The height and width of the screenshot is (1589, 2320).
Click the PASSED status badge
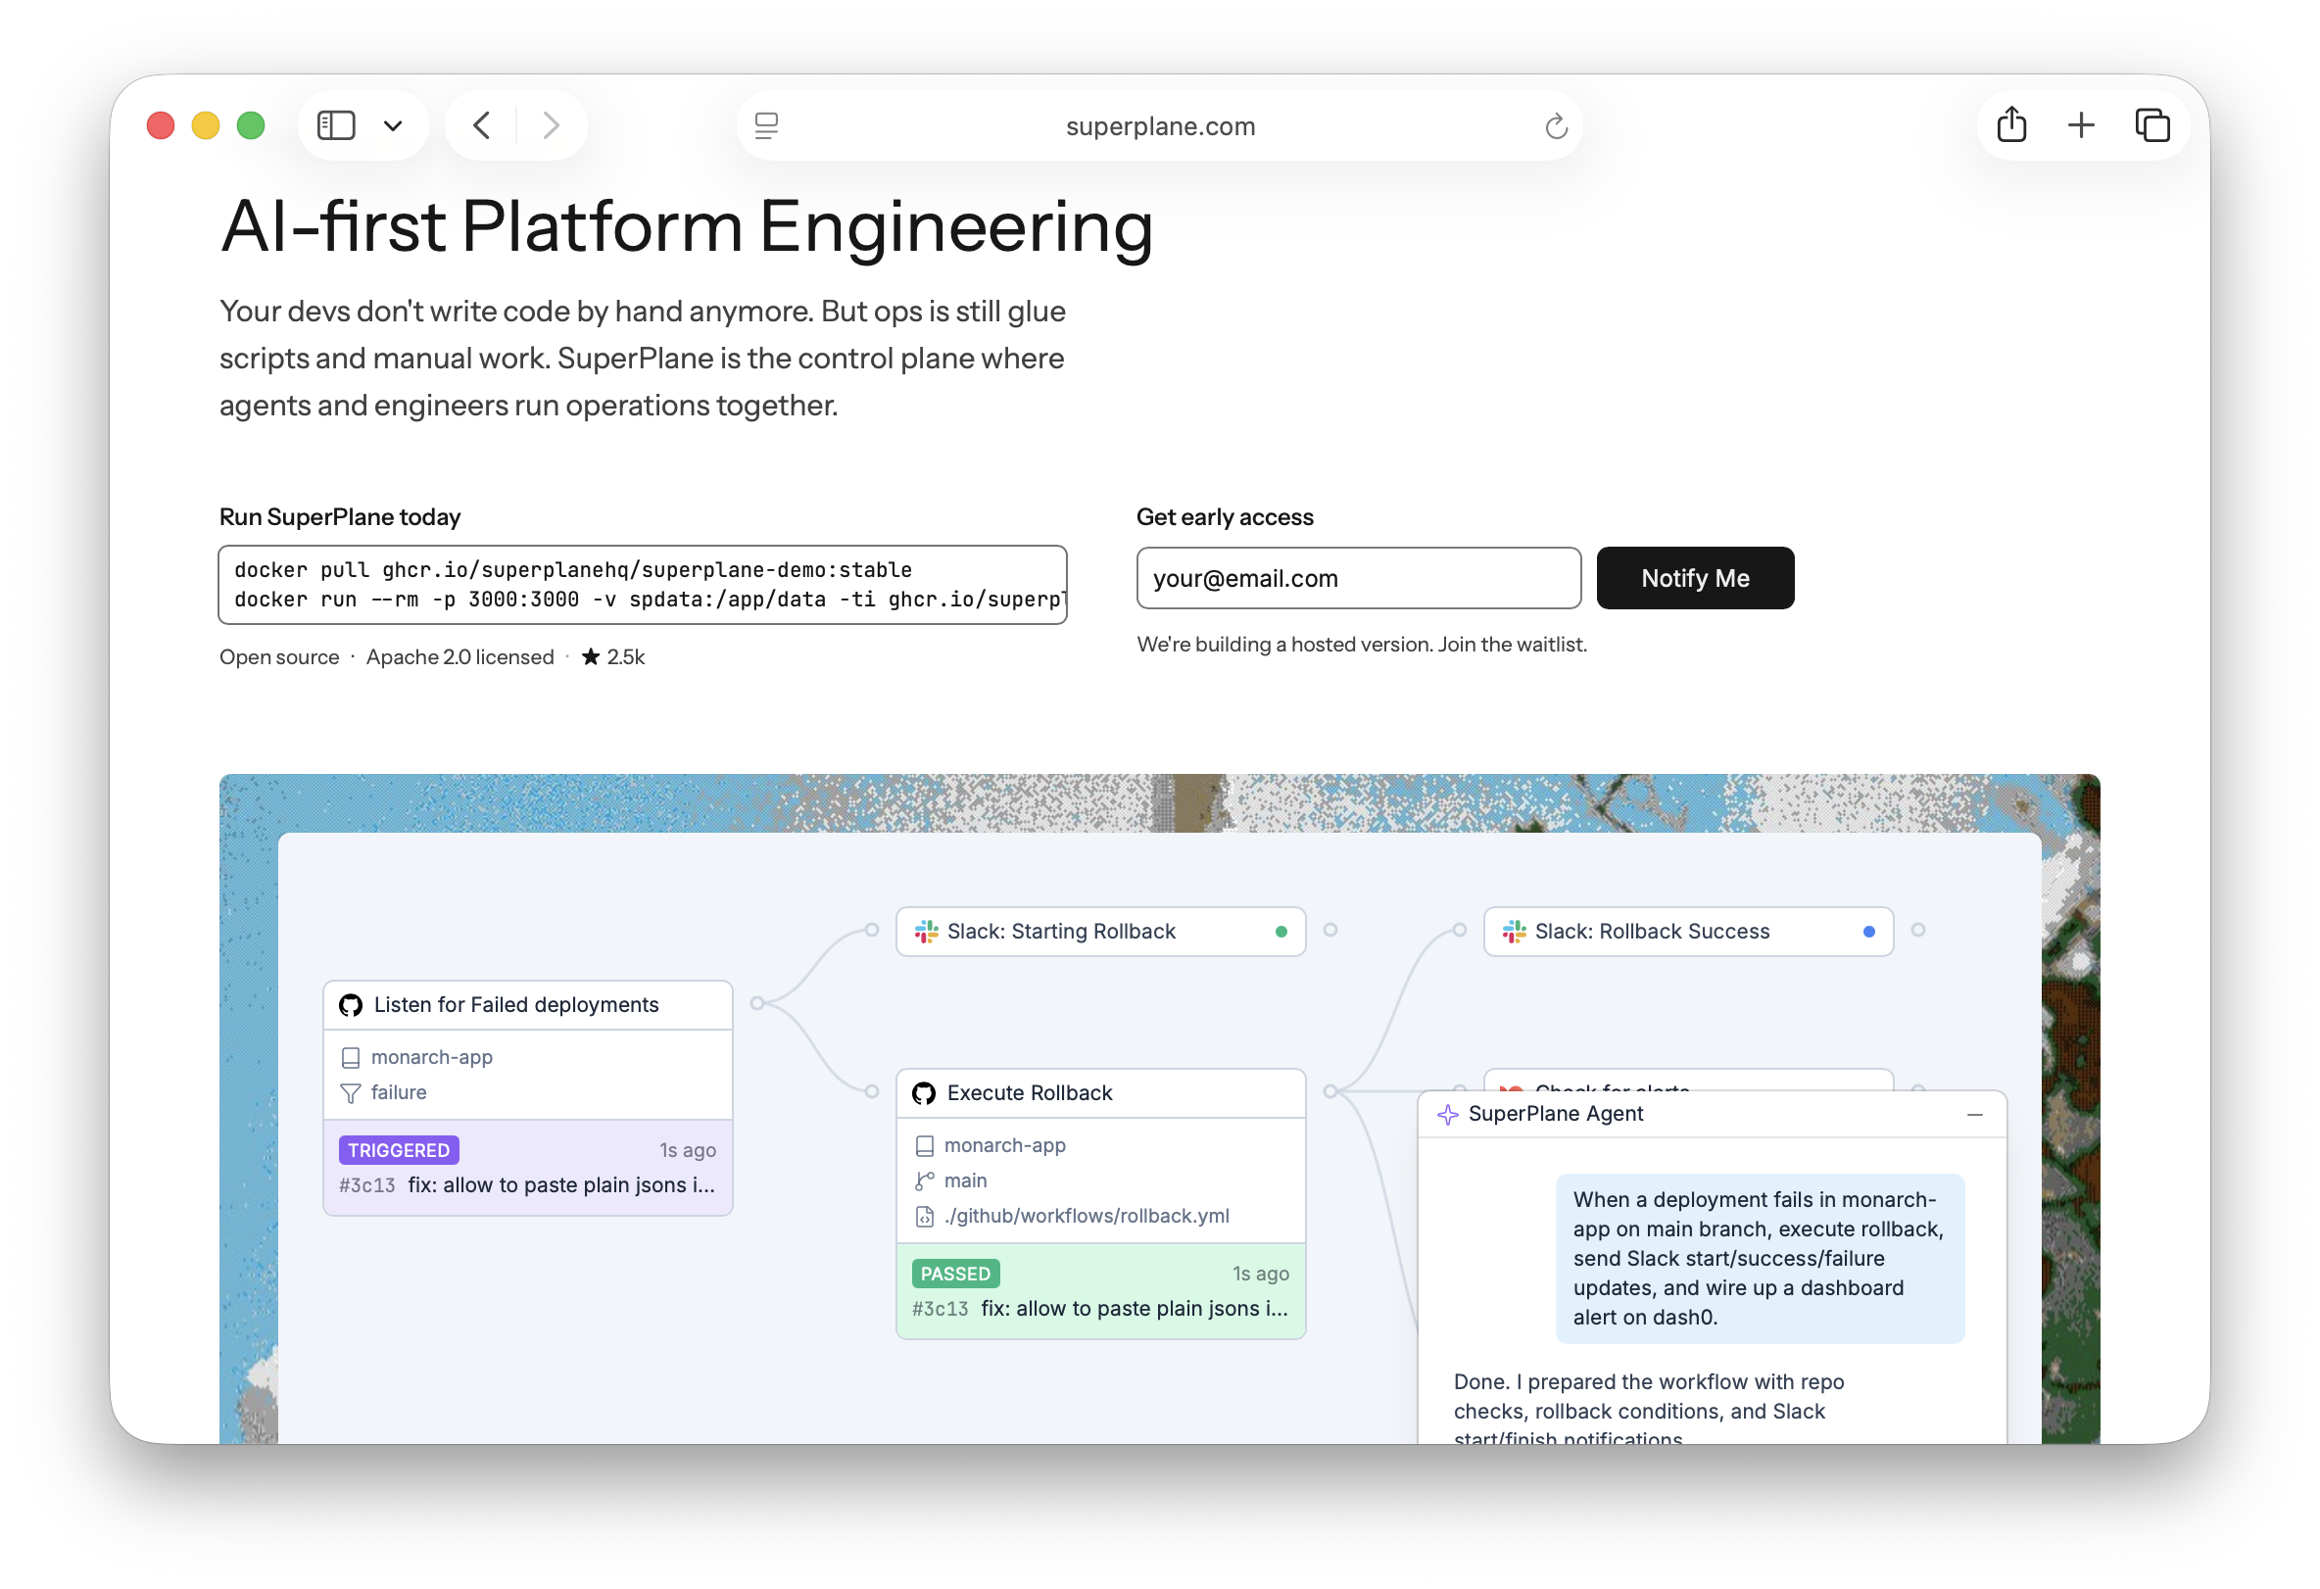[955, 1275]
